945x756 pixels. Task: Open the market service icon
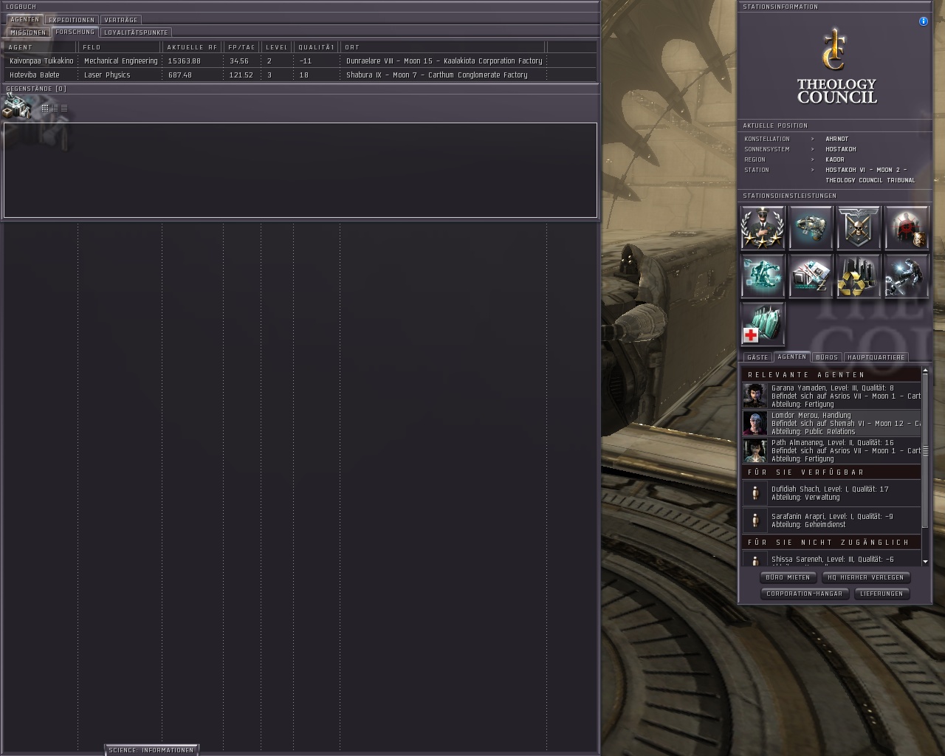click(x=811, y=276)
